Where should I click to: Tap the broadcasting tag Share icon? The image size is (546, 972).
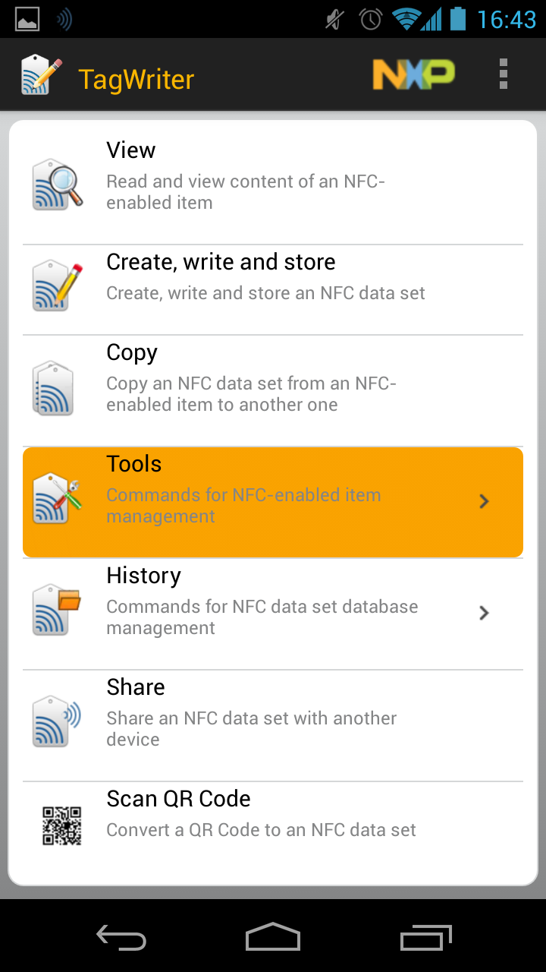(x=58, y=721)
